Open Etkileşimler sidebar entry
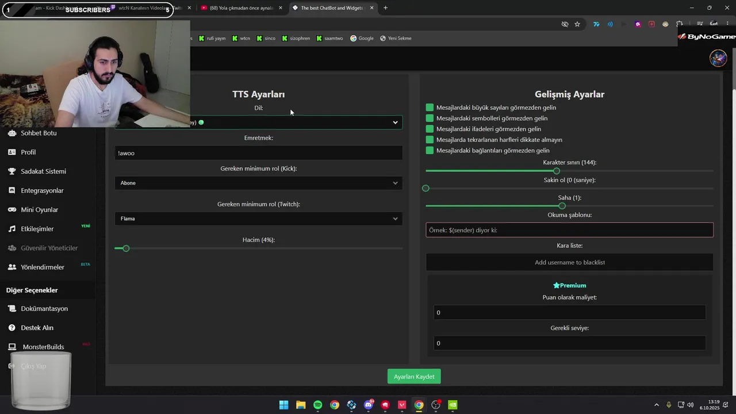The height and width of the screenshot is (414, 736). (37, 229)
